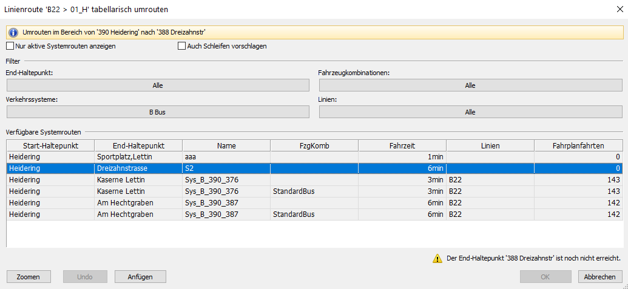Viewport: 628px width, 289px height.
Task: Select Sys_B_390_387 row with StandardBus
Action: 226,214
